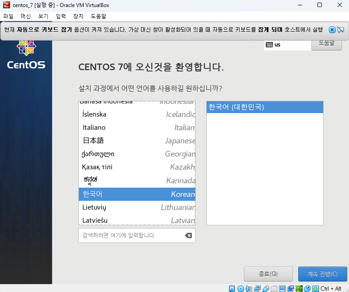
Task: Minimize the VirtualBox window
Action: click(300, 5)
